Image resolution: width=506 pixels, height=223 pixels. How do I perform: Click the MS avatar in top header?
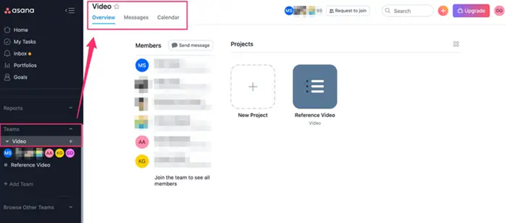point(289,11)
